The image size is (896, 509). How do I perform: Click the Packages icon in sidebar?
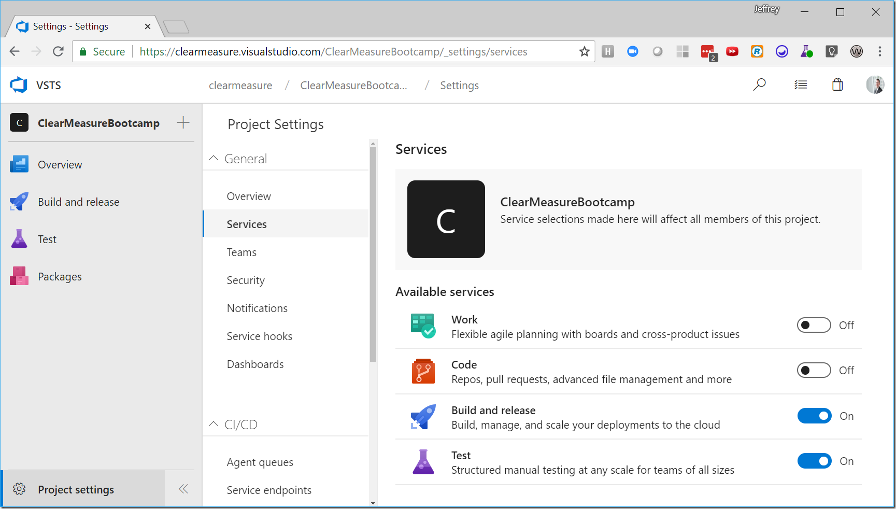(19, 276)
